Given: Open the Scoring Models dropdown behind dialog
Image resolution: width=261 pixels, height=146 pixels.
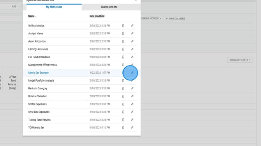Looking at the screenshot, I should tap(151, 18).
